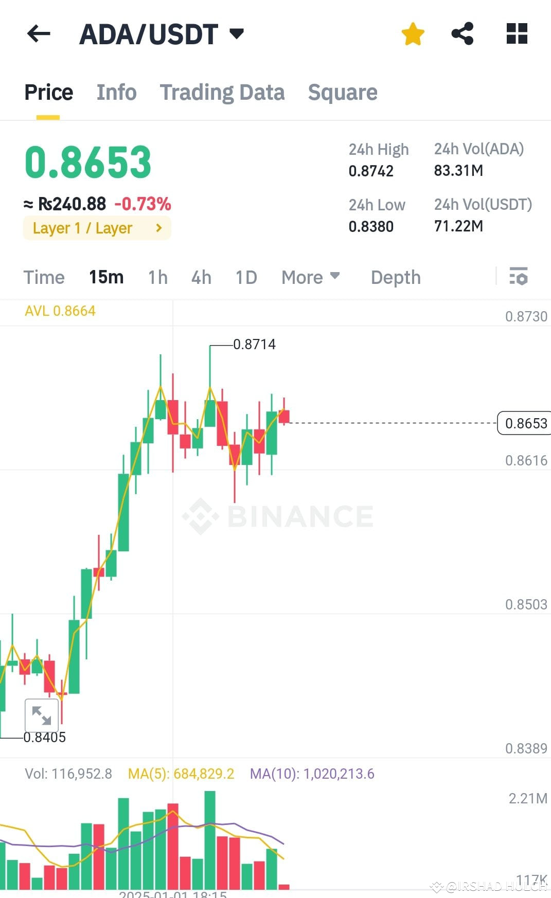This screenshot has width=551, height=898.
Task: Open chart indicator settings icon beside Depth
Action: [520, 277]
